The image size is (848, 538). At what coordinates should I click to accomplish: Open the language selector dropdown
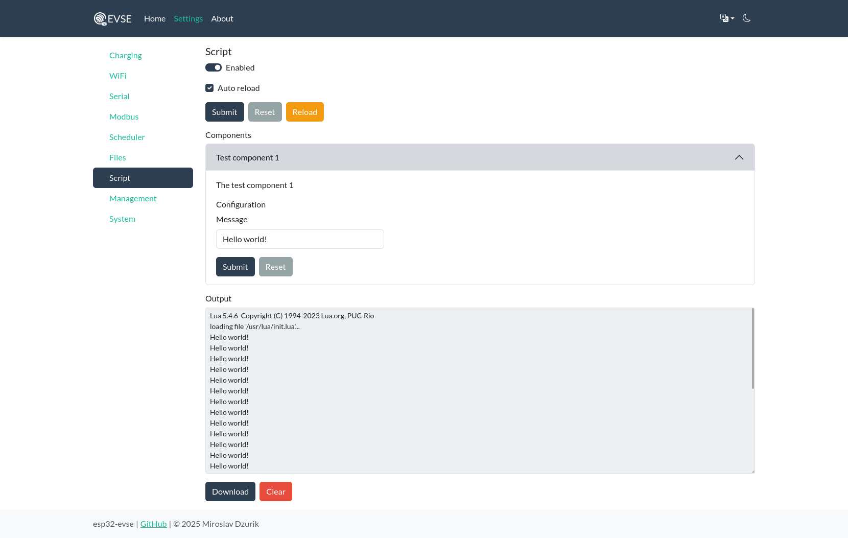point(727,18)
